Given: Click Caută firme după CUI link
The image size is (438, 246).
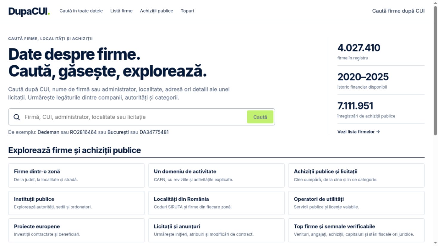Looking at the screenshot, I should click(398, 11).
